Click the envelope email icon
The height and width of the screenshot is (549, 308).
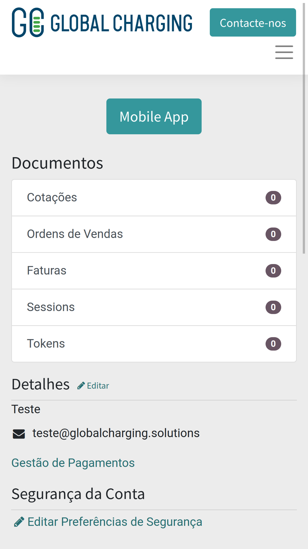(x=19, y=434)
